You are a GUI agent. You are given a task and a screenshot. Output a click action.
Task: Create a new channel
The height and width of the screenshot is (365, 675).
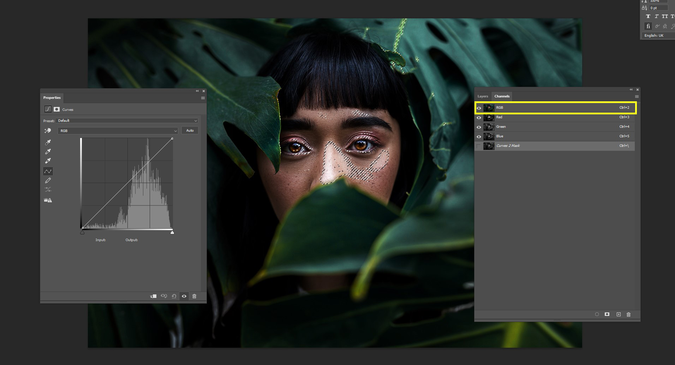pyautogui.click(x=619, y=314)
